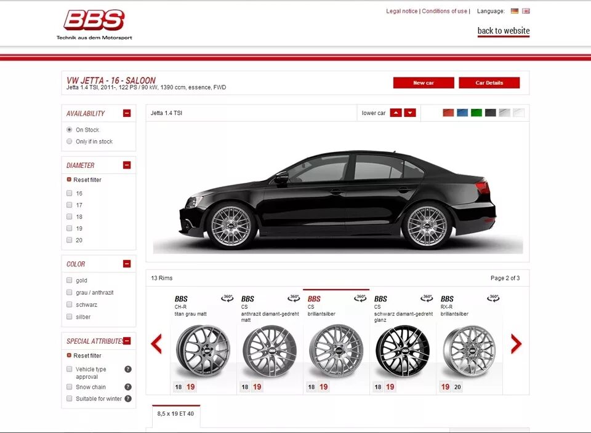Paint the car green
This screenshot has height=433, width=591.
(x=476, y=113)
